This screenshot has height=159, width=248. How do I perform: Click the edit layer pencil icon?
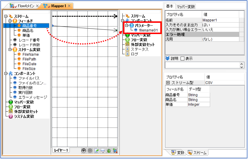pyautogui.click(x=96, y=151)
